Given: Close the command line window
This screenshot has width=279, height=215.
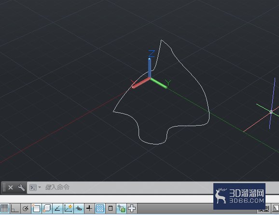Looking at the screenshot, I should [x=11, y=187].
